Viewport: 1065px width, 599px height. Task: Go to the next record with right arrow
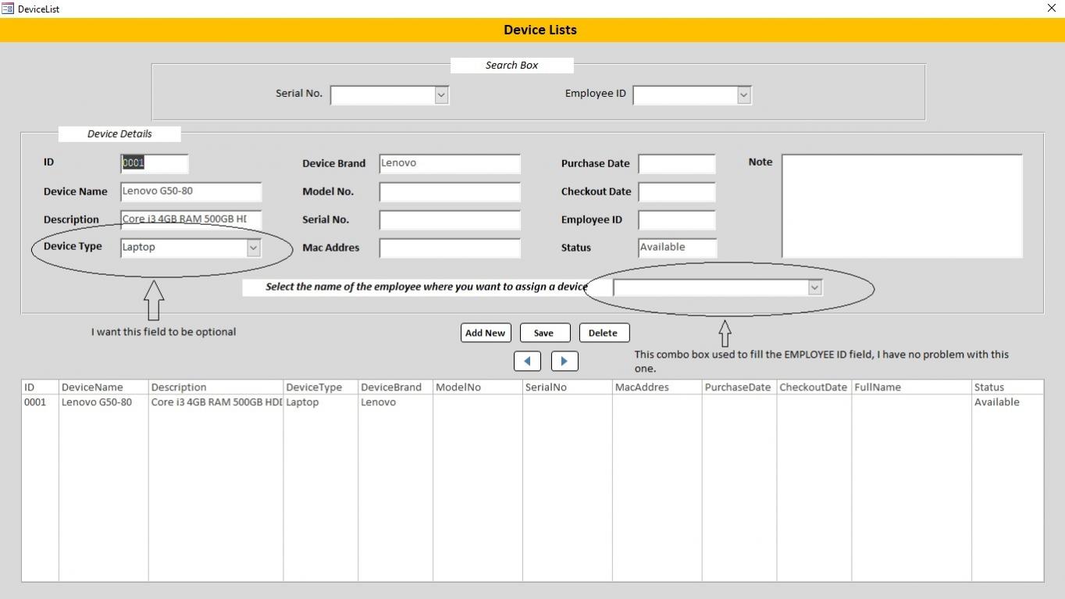coord(565,361)
